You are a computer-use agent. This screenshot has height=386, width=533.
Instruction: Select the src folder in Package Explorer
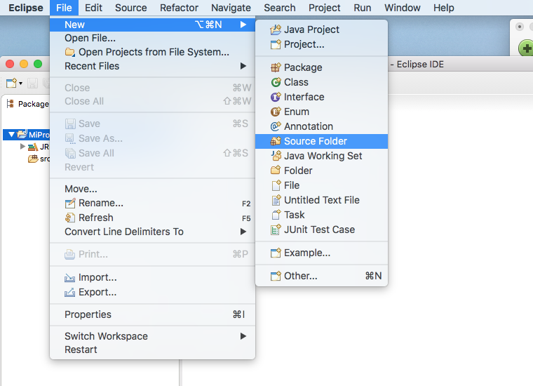pos(43,159)
